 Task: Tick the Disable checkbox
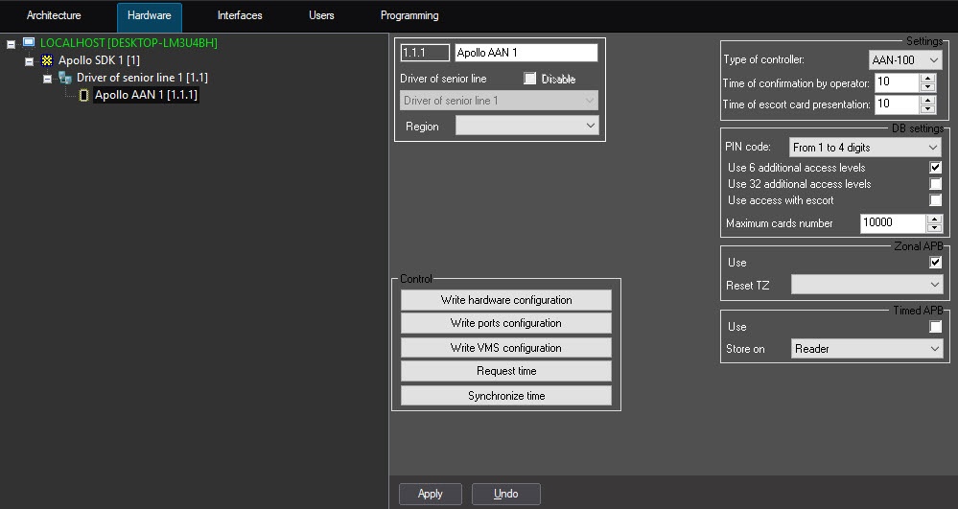click(529, 79)
